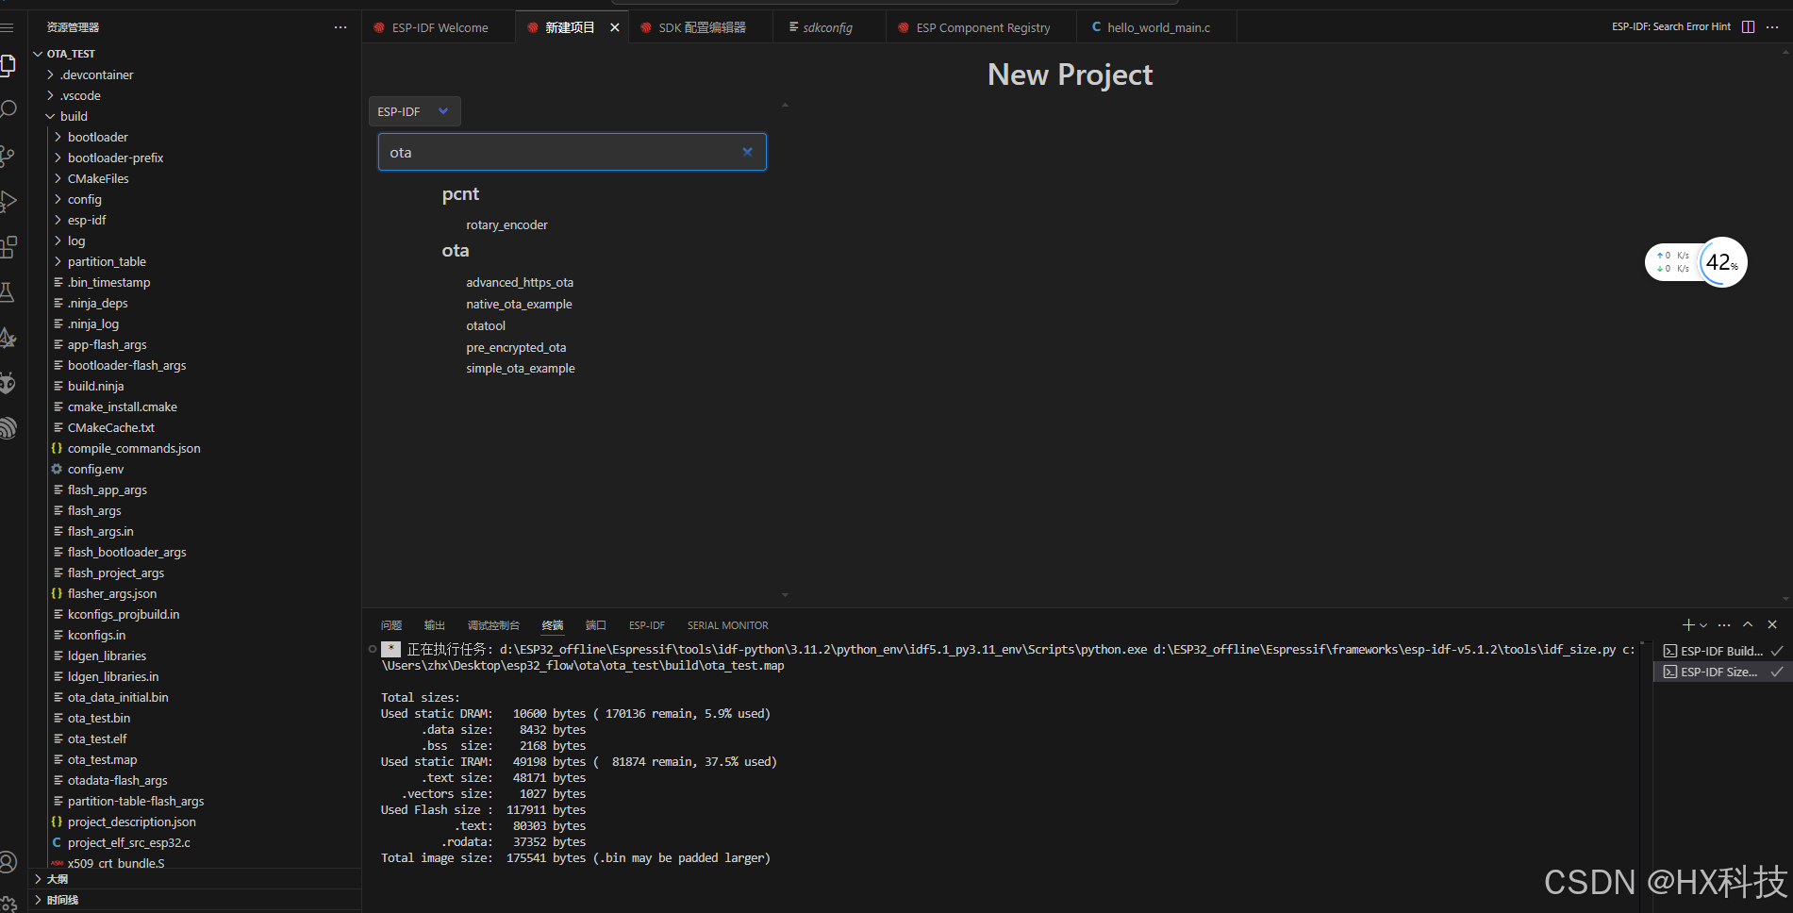Open project_elf_src_esp32.c file
The width and height of the screenshot is (1793, 913).
click(x=129, y=842)
